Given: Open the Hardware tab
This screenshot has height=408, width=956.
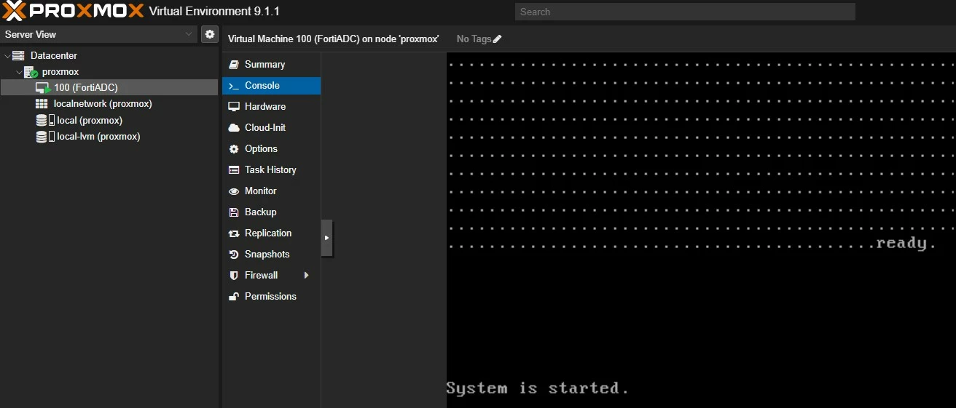Looking at the screenshot, I should point(271,107).
